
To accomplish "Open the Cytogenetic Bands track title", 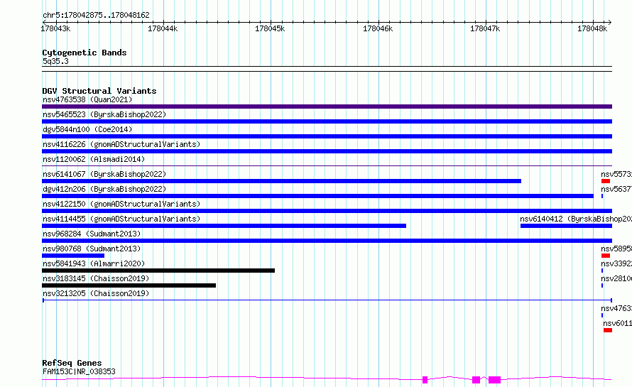I will pos(85,53).
